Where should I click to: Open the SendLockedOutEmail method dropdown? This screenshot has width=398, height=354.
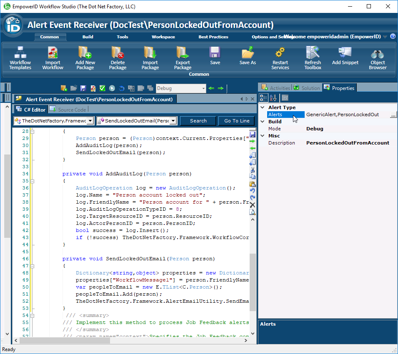(x=173, y=121)
